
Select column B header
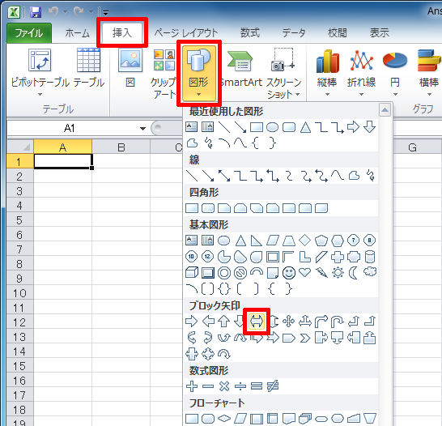[x=121, y=147]
